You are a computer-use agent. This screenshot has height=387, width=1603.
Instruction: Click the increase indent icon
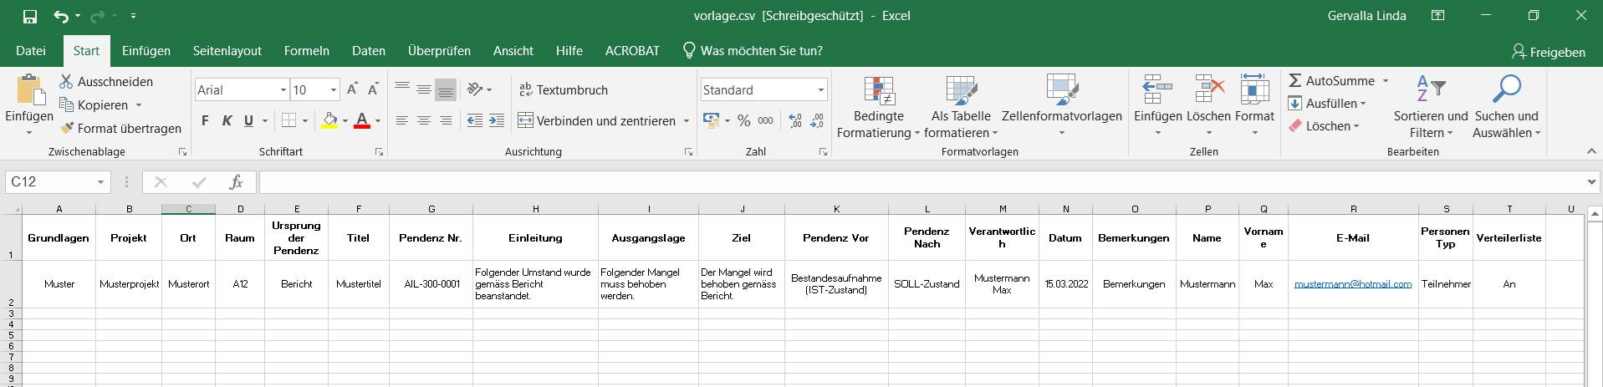coord(497,120)
